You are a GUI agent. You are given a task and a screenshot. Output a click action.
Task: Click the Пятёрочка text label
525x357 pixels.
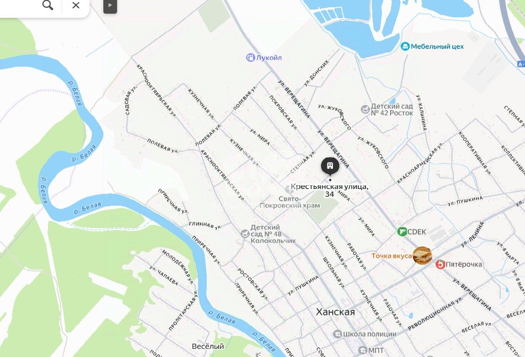tap(464, 264)
